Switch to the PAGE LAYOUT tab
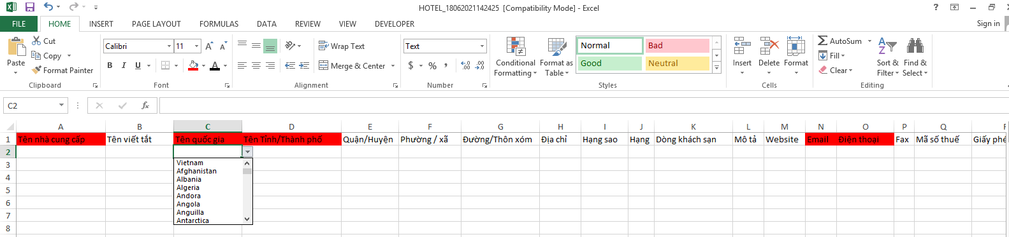The height and width of the screenshot is (237, 1009). pos(156,24)
